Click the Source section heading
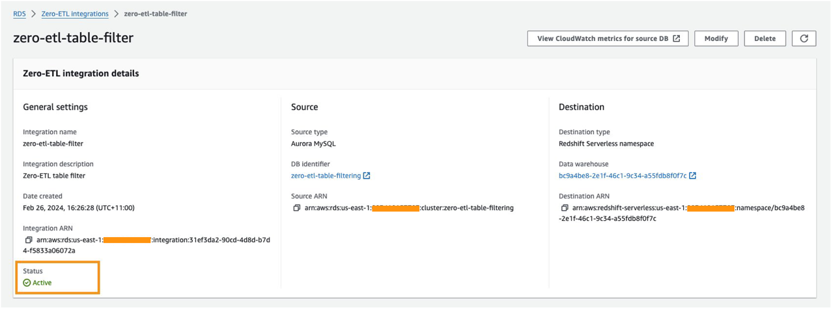 click(x=305, y=107)
